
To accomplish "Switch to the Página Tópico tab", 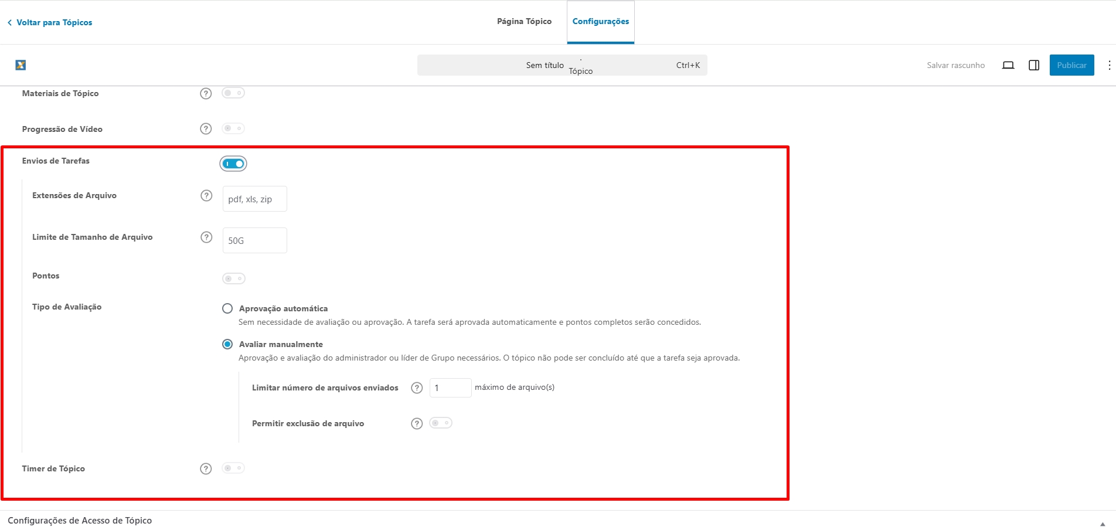I will [x=524, y=22].
